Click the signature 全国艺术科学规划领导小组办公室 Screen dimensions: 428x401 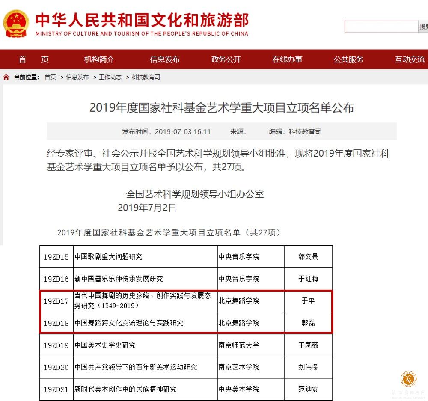pyautogui.click(x=195, y=194)
